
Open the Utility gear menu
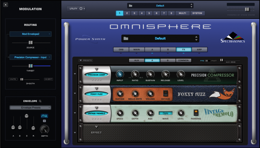tap(76, 9)
